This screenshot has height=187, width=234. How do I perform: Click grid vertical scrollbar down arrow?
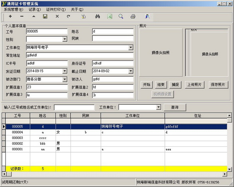pos(229,169)
